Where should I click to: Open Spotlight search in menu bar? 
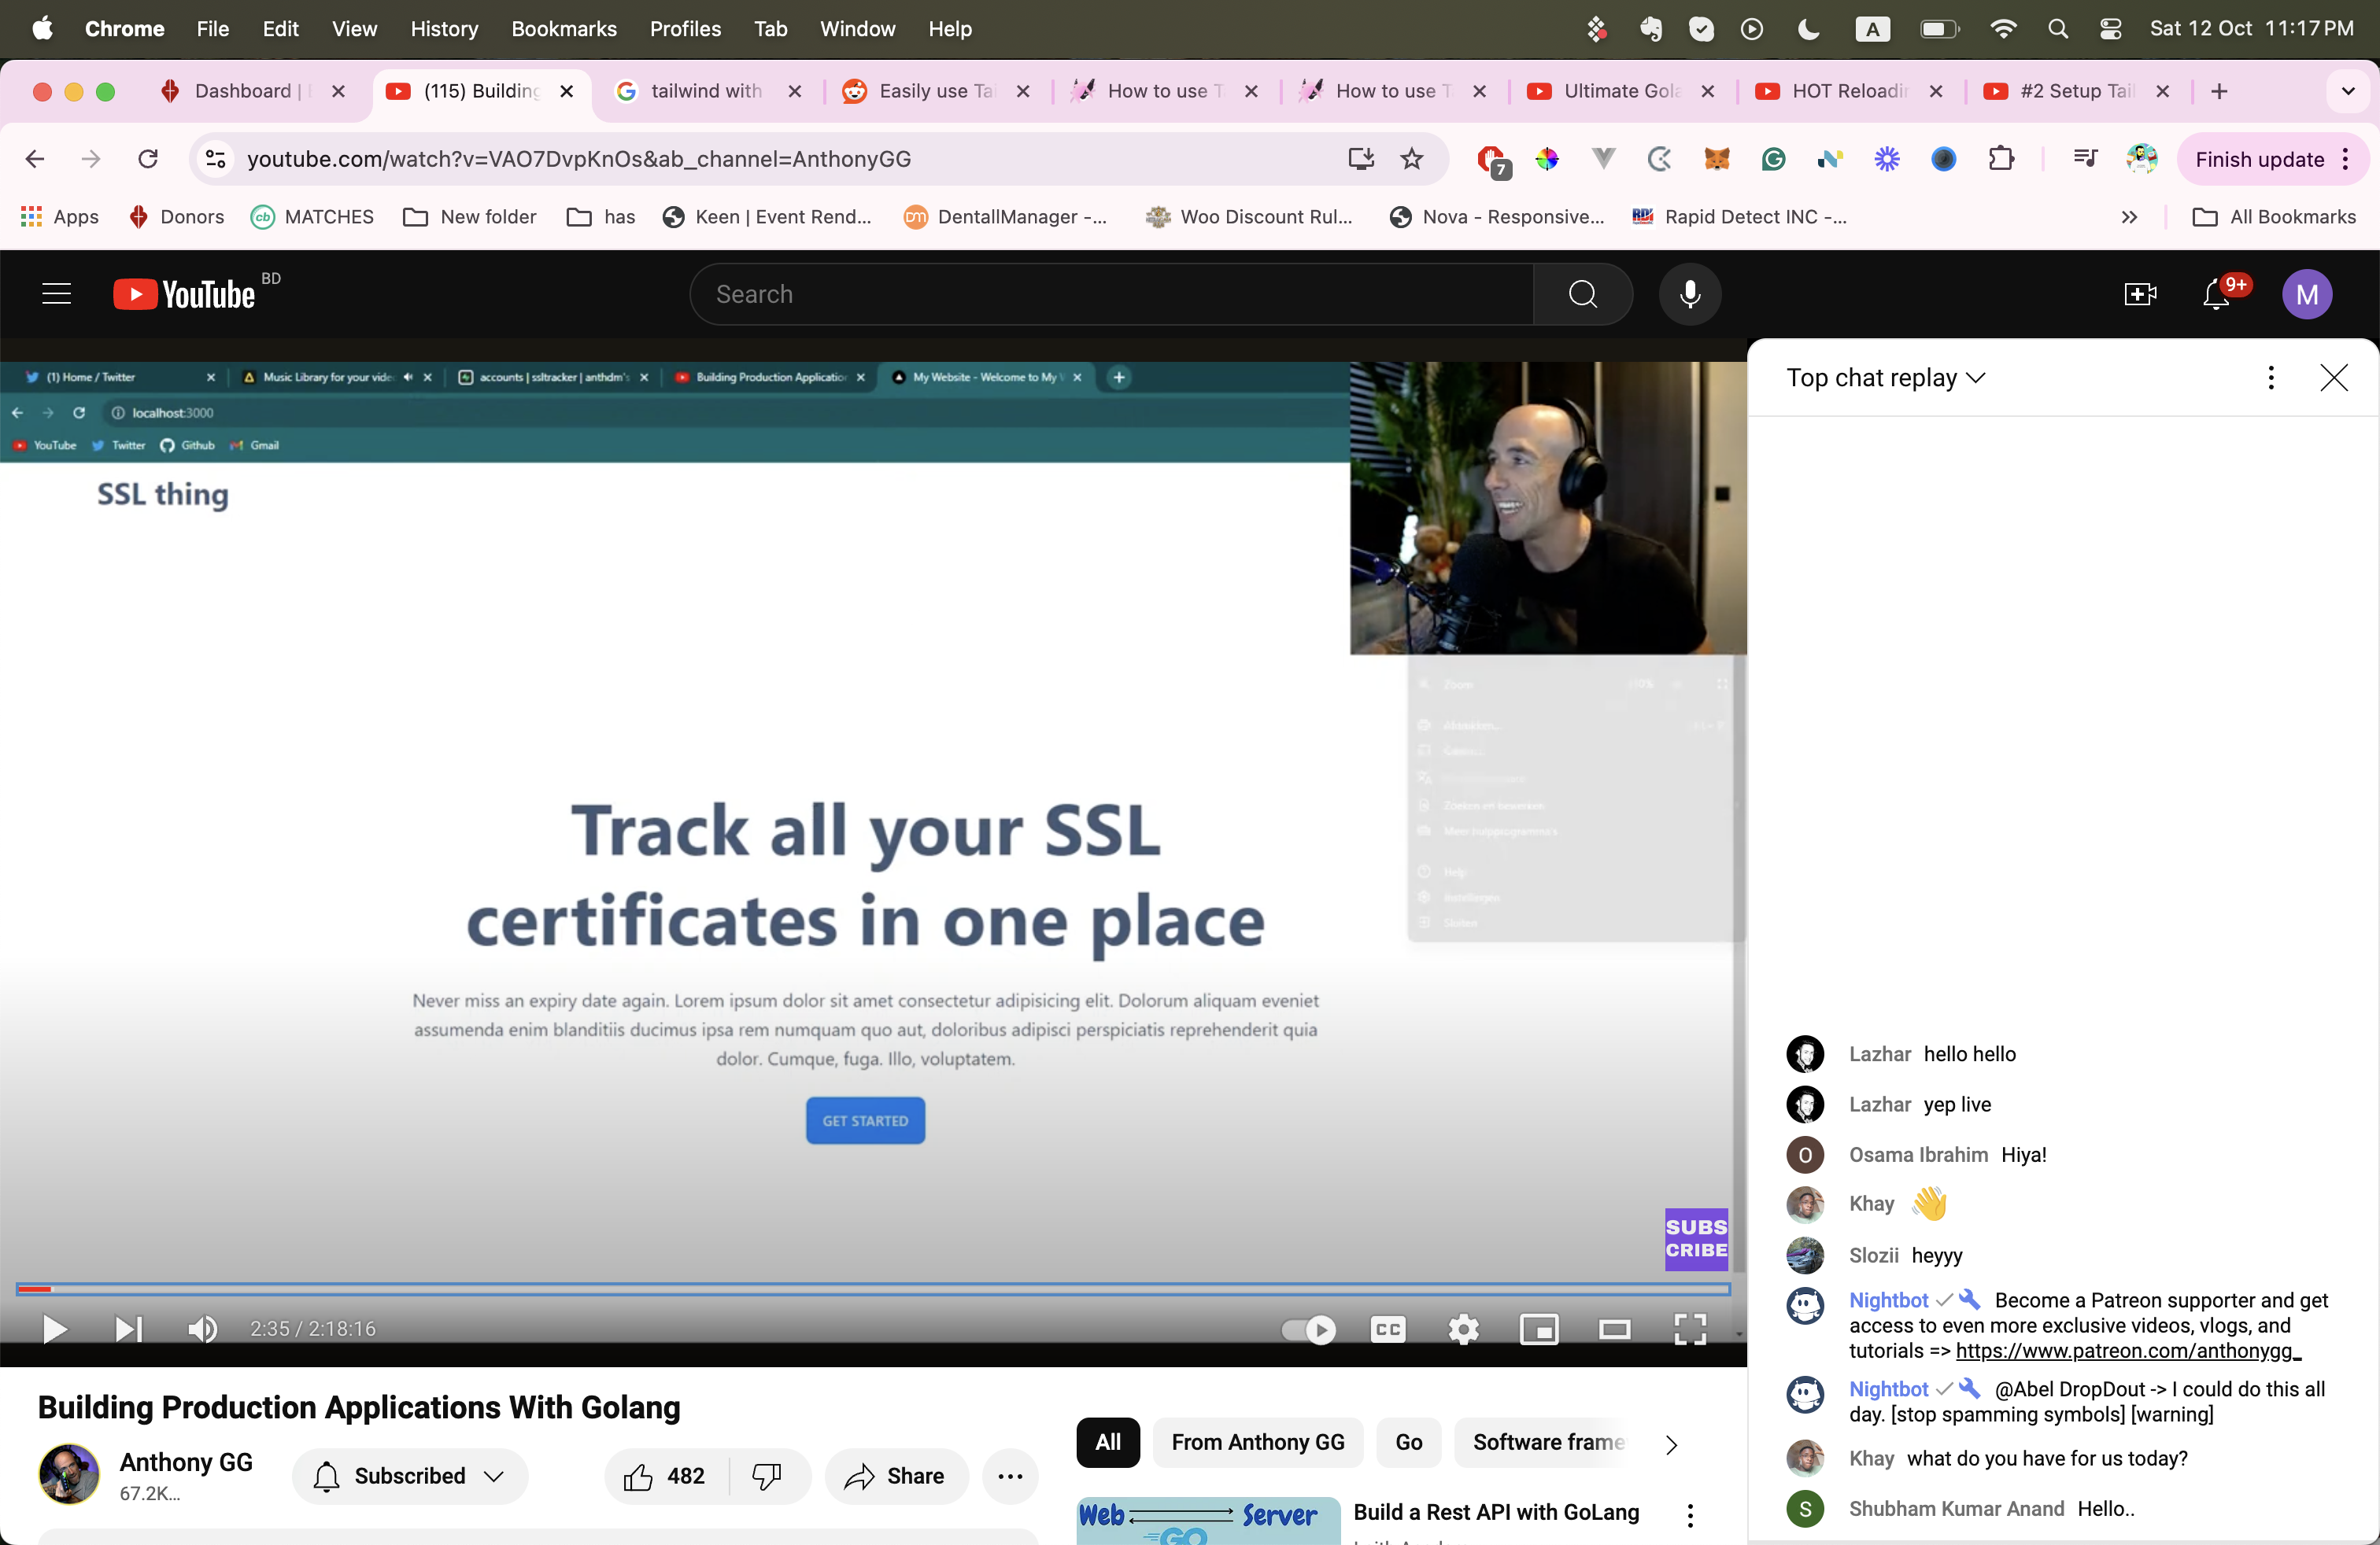coord(2057,29)
